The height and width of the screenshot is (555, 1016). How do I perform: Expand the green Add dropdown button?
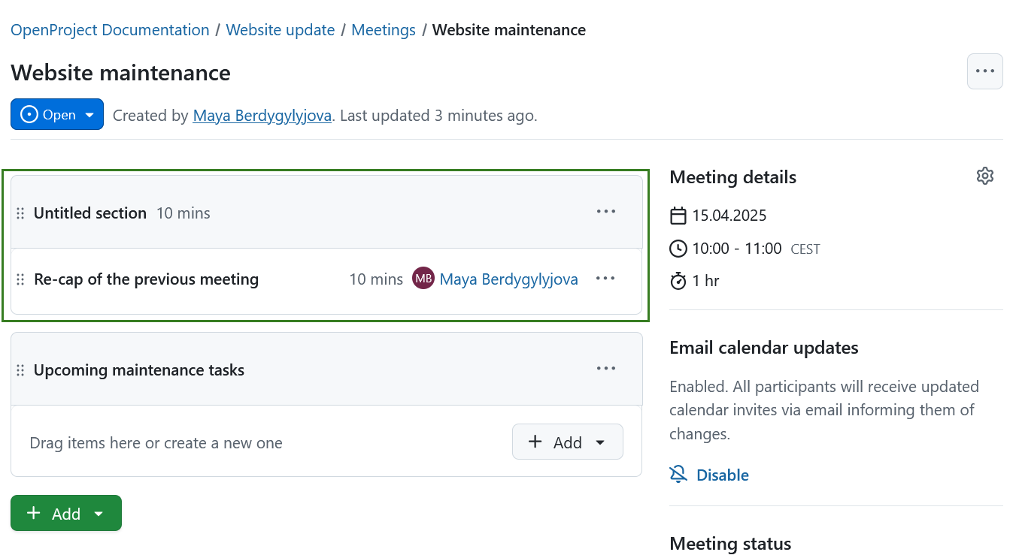point(66,513)
